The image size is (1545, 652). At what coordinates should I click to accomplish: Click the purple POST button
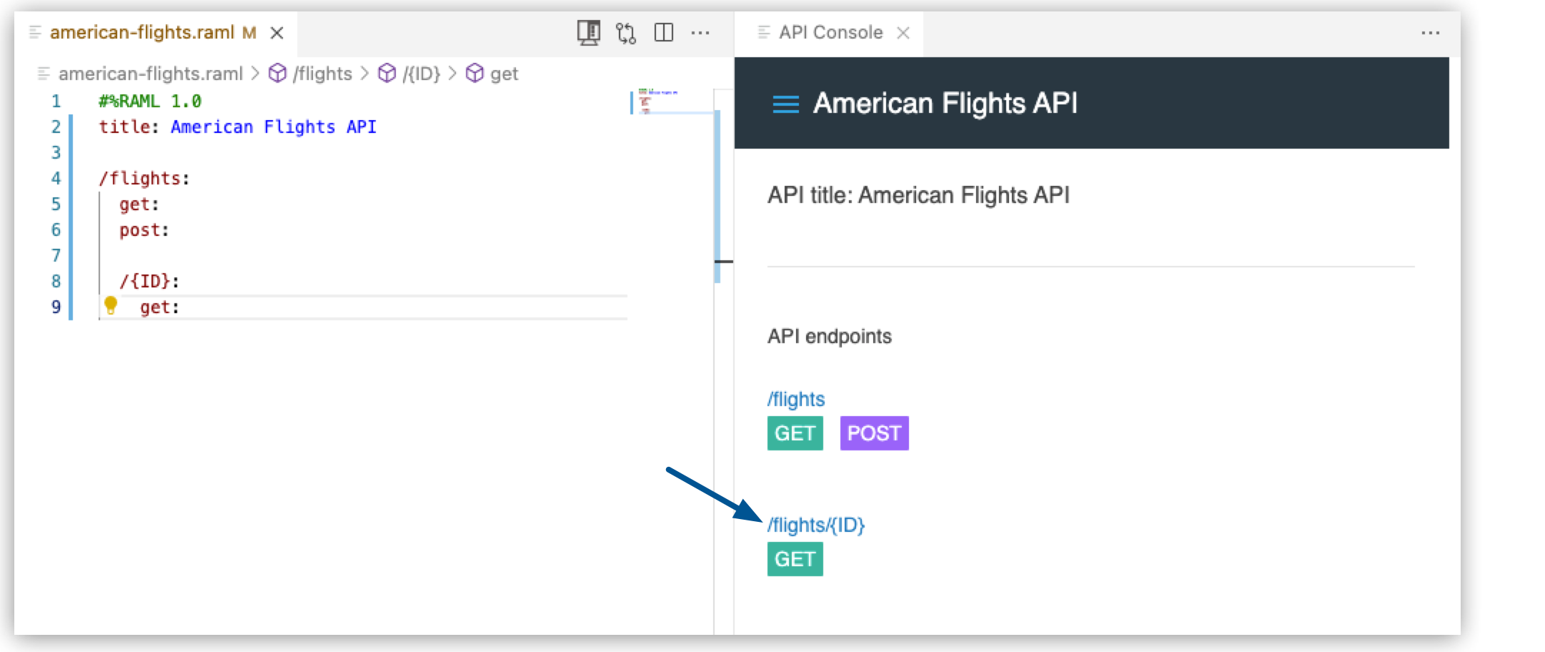pos(874,433)
